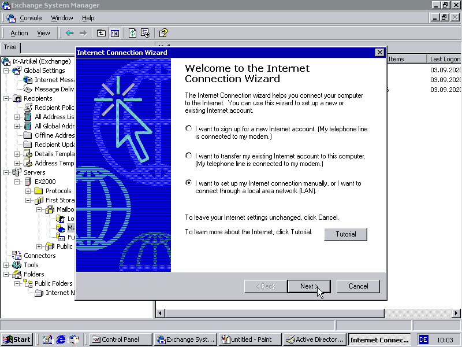
Task: Select the Global Settings node icon
Action: (17, 71)
